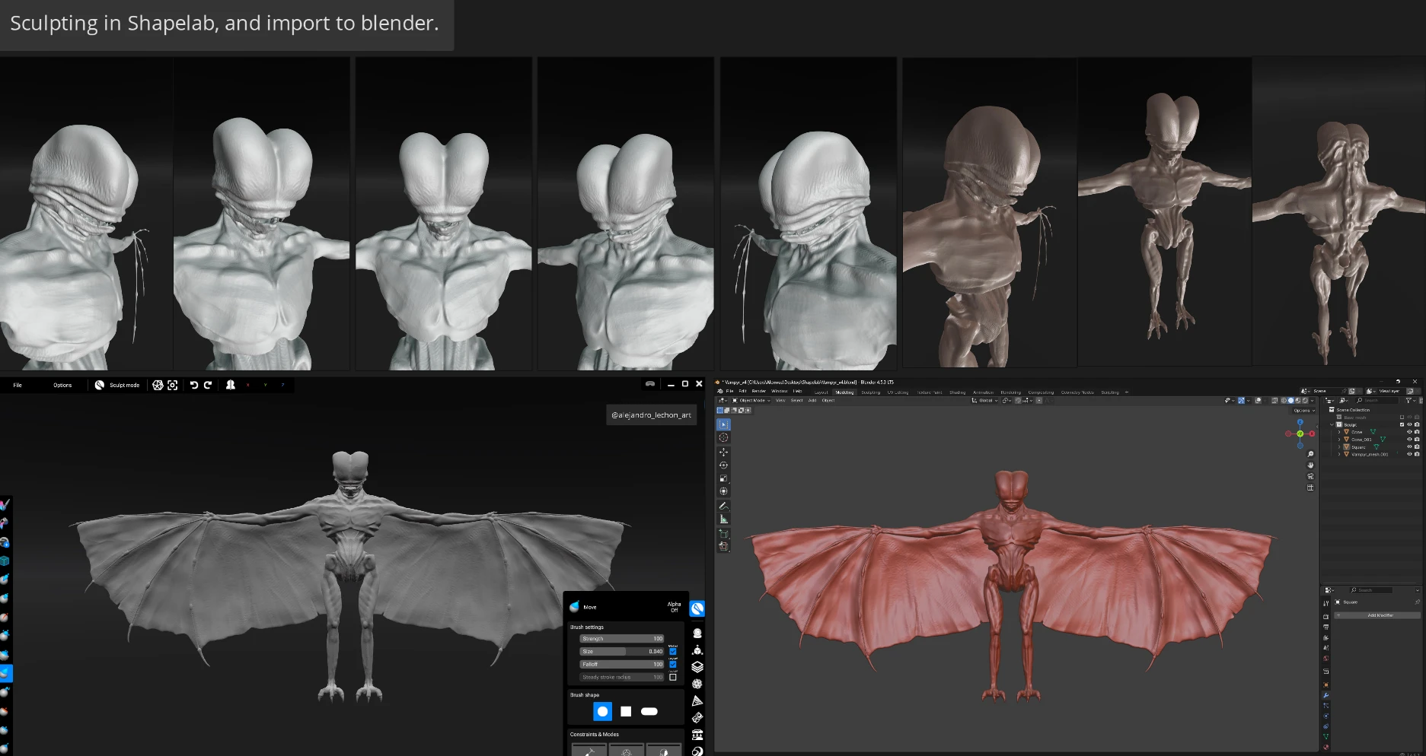The width and height of the screenshot is (1426, 756).
Task: Click the Sculpt mode button
Action: [x=117, y=385]
